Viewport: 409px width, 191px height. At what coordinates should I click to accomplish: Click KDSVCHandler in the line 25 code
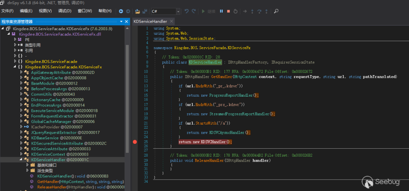213,142
